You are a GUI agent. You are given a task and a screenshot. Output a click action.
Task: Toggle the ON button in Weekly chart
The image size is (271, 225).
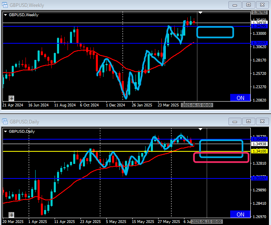[x=240, y=98]
